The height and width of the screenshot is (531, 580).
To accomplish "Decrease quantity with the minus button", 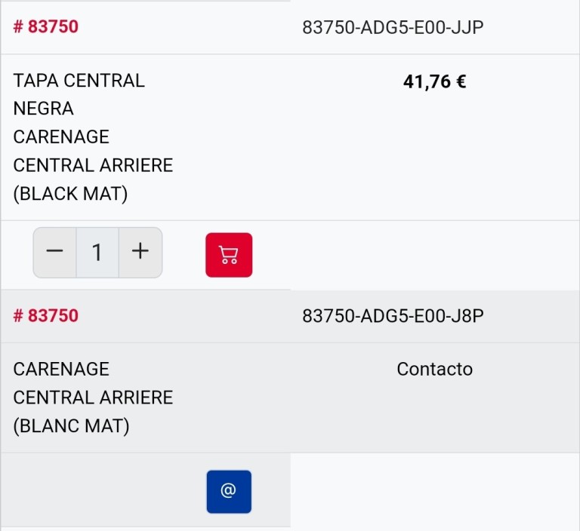I will click(54, 252).
